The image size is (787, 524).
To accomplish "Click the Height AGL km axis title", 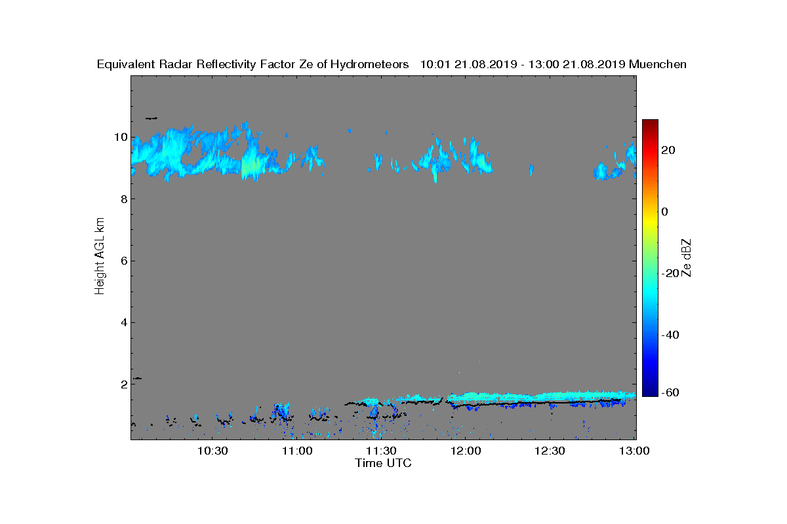I will coord(100,257).
